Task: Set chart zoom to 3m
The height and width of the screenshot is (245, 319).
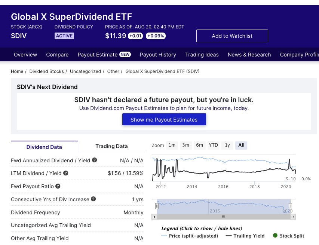Action: 185,145
